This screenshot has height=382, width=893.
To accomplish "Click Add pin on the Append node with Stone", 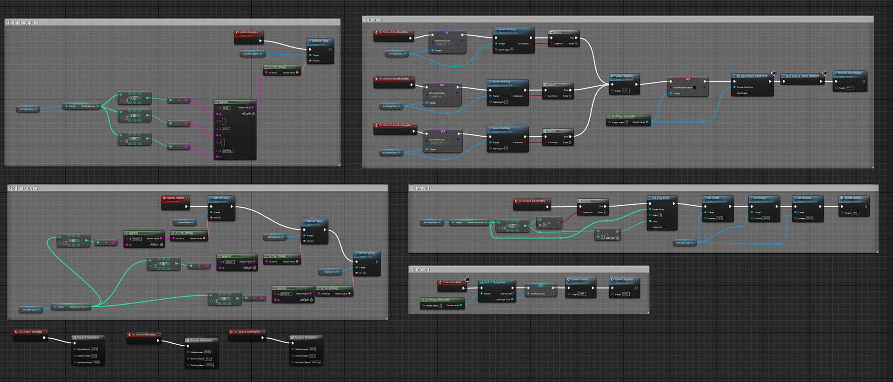I will pyautogui.click(x=250, y=268).
